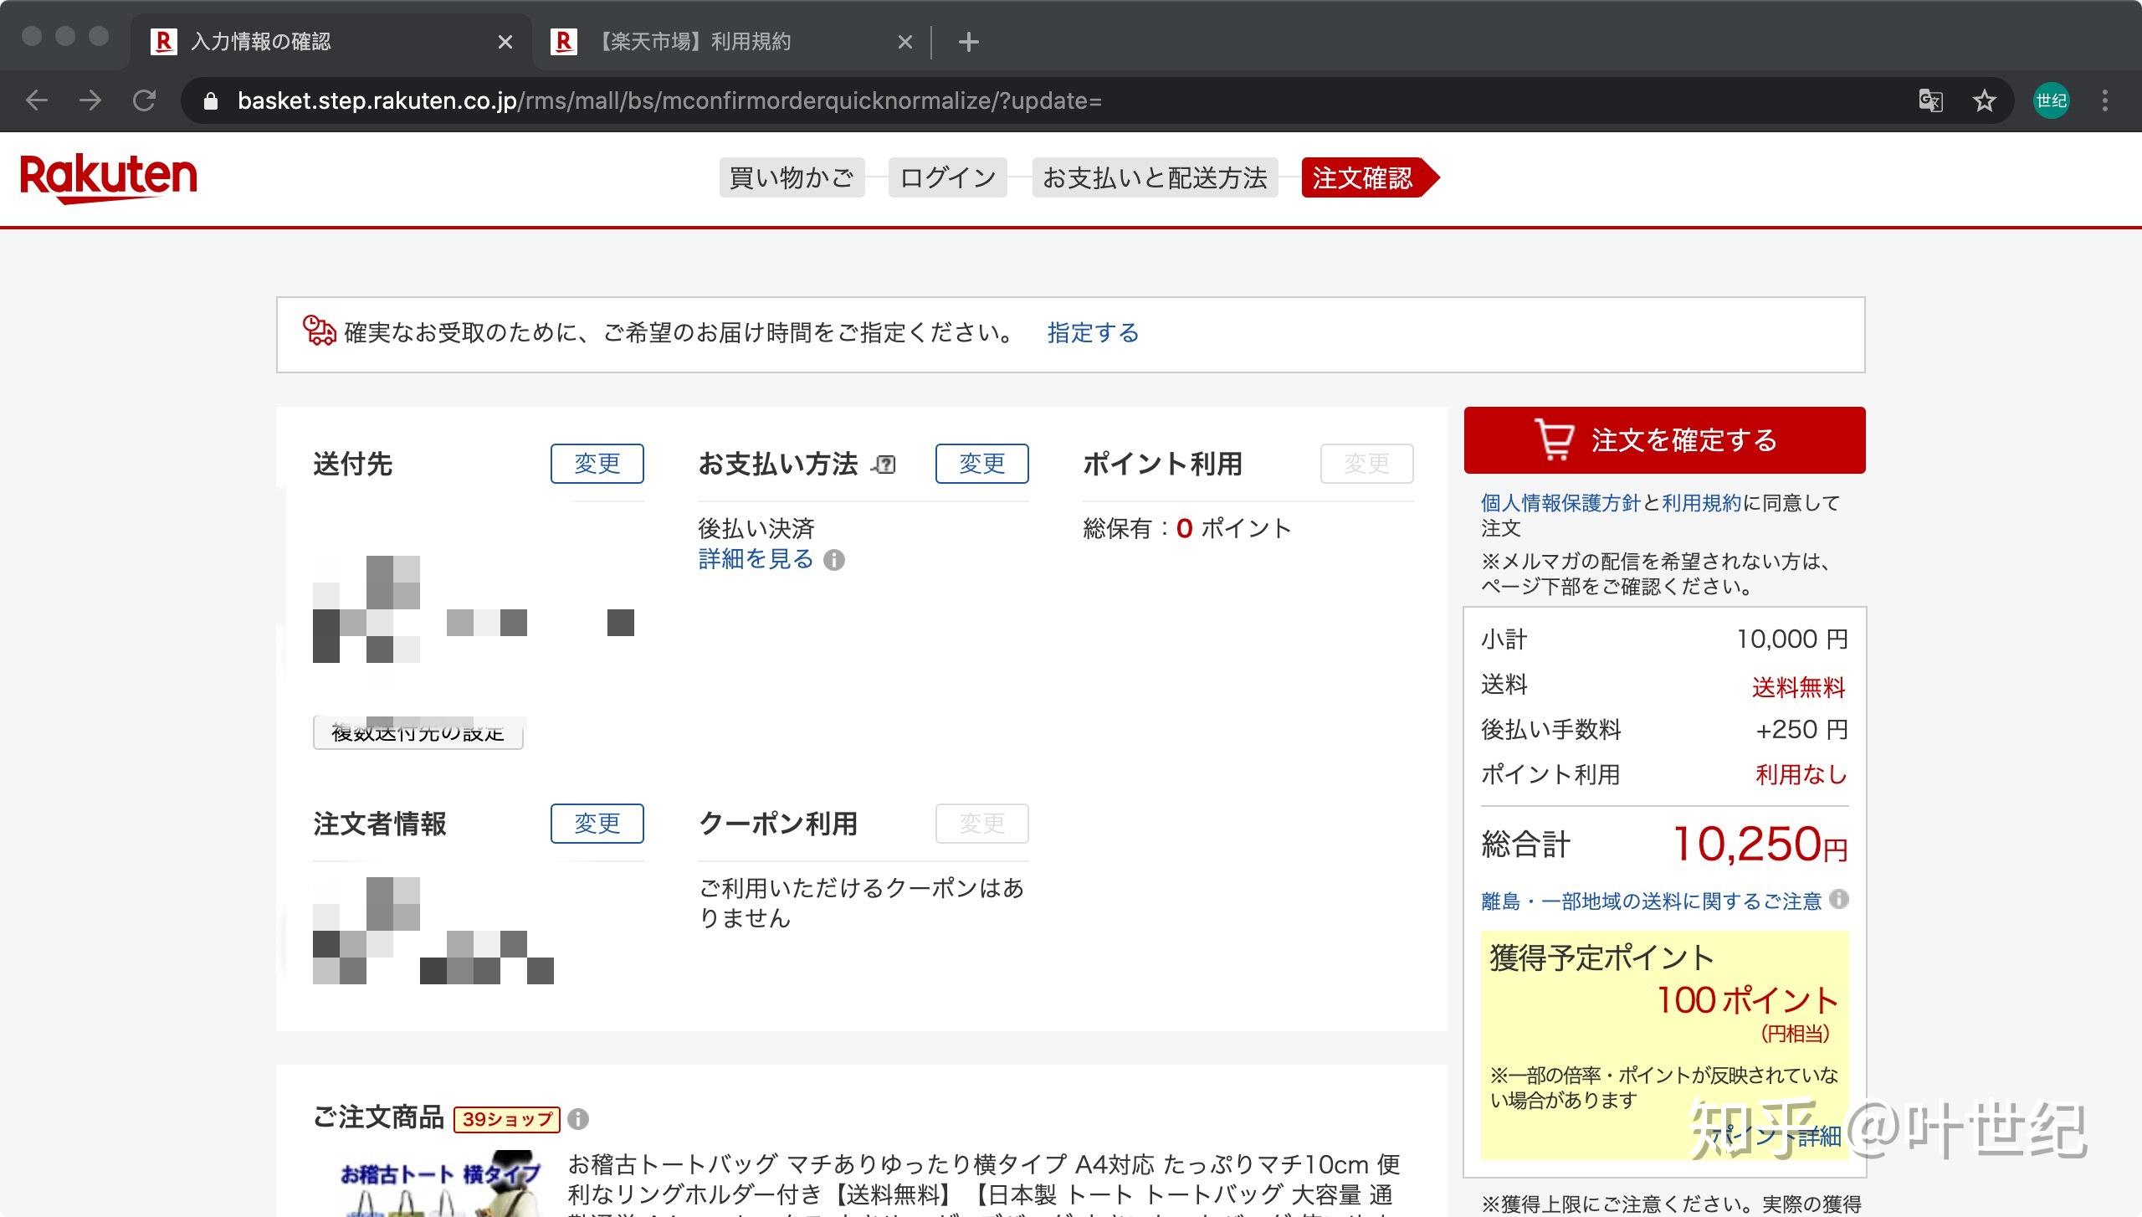Reload the page with refresh icon
Image resolution: width=2142 pixels, height=1217 pixels.
[x=144, y=100]
